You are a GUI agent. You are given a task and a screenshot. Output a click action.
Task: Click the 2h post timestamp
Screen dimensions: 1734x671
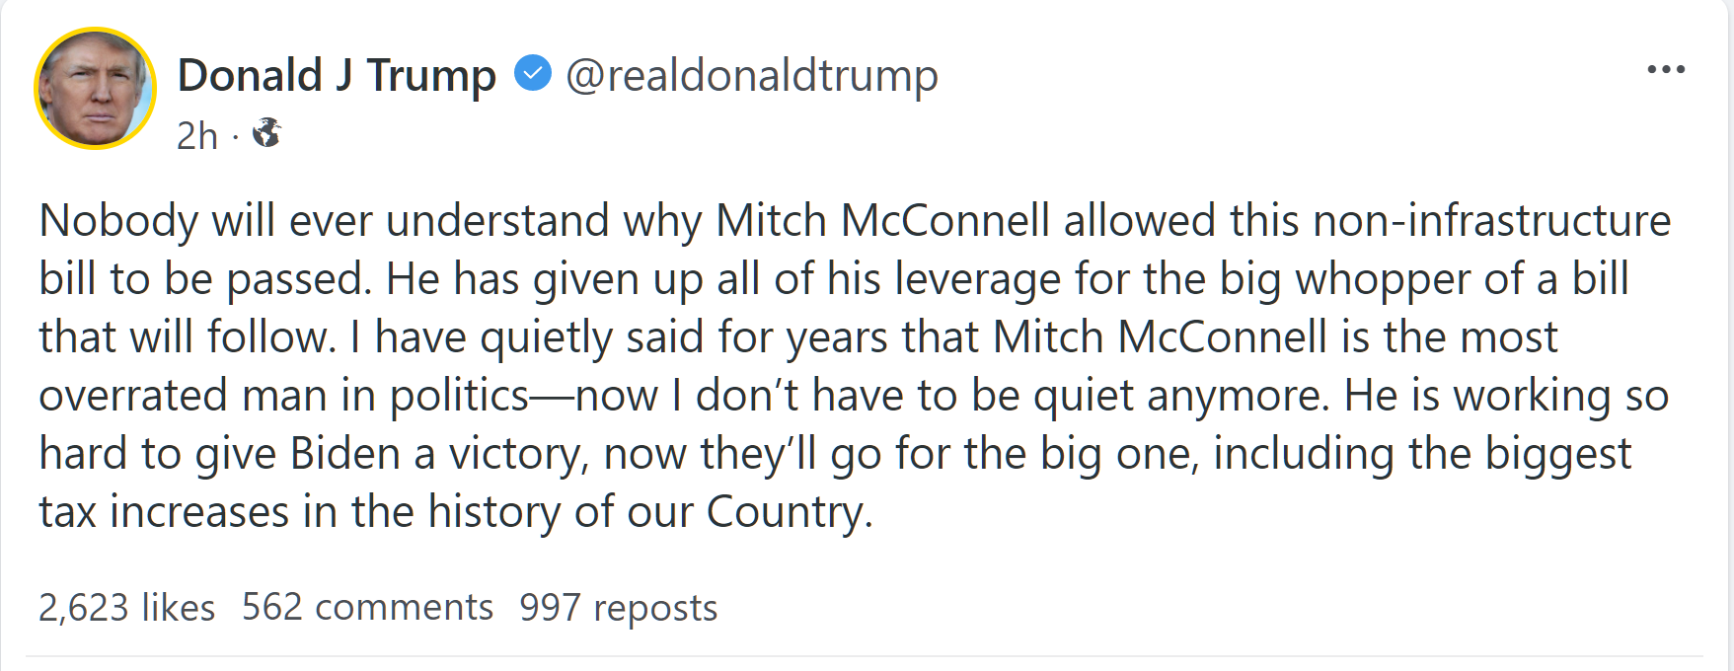click(x=196, y=135)
